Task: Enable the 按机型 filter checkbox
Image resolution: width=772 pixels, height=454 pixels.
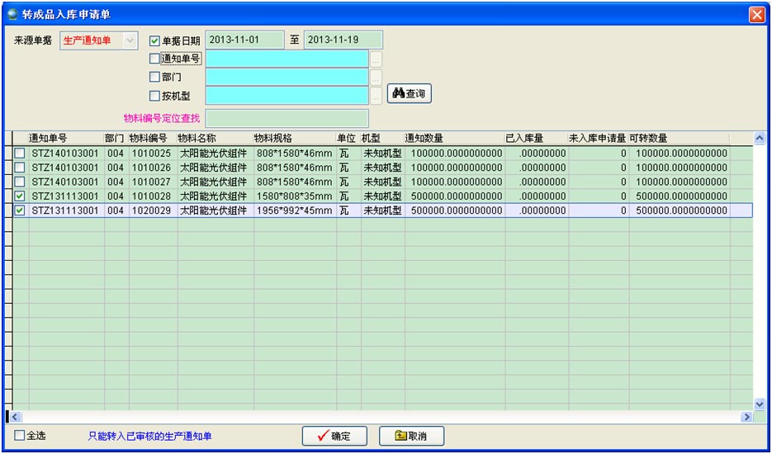Action: pos(154,96)
